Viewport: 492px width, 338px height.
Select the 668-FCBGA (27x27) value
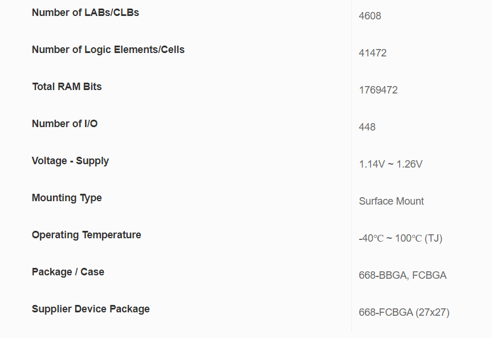pyautogui.click(x=404, y=312)
